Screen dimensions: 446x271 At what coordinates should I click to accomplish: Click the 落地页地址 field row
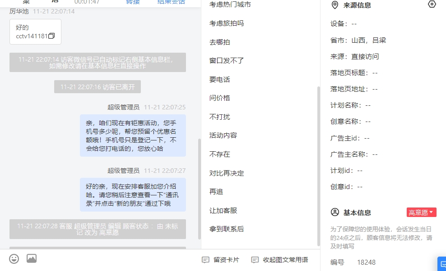click(x=354, y=89)
